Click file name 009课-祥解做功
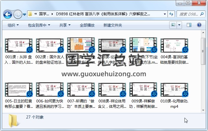Screen dimensions: 208x131 (x=143, y=104)
